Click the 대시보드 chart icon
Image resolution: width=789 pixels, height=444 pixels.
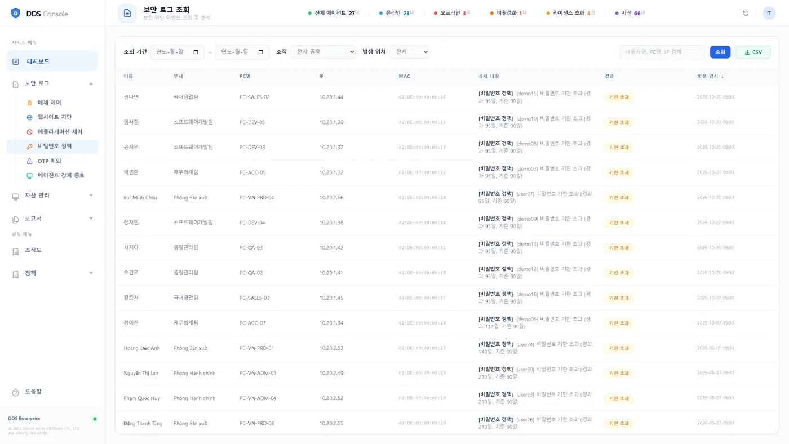coord(16,61)
